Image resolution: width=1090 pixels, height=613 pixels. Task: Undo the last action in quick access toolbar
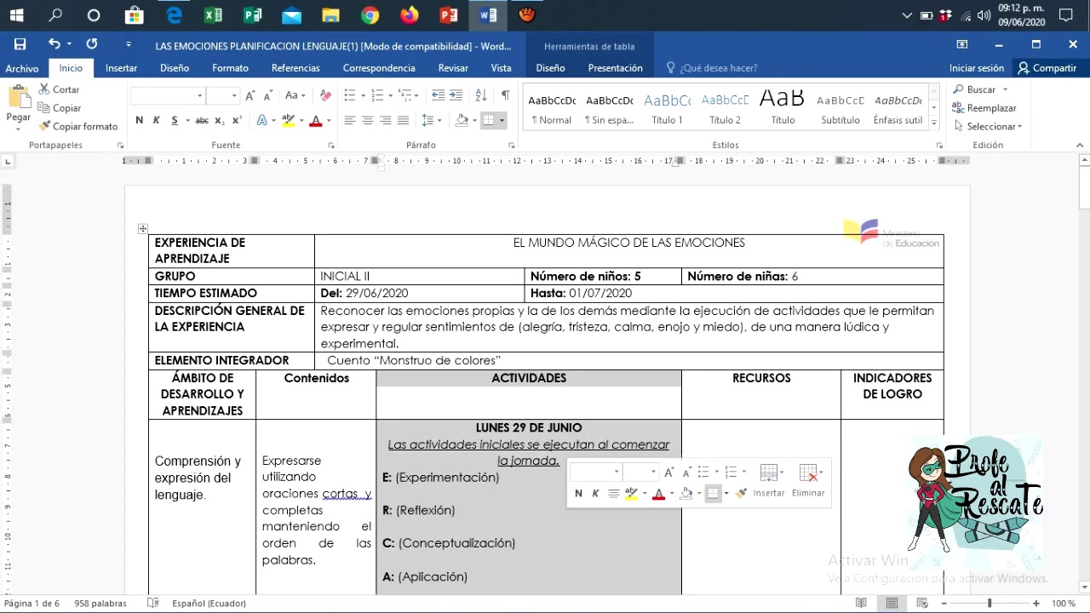[54, 44]
